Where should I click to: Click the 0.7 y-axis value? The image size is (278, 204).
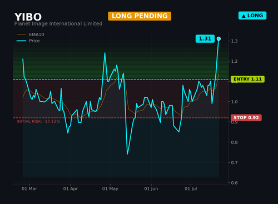(234, 162)
